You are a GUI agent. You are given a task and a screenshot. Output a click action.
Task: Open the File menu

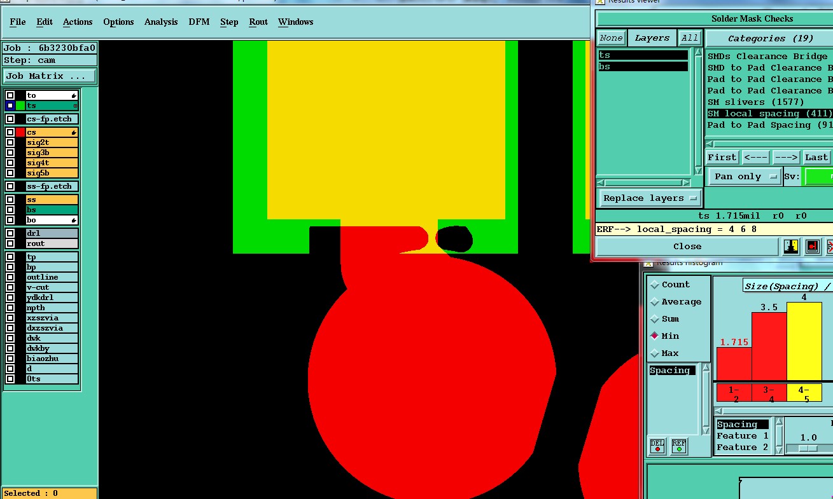click(x=18, y=22)
